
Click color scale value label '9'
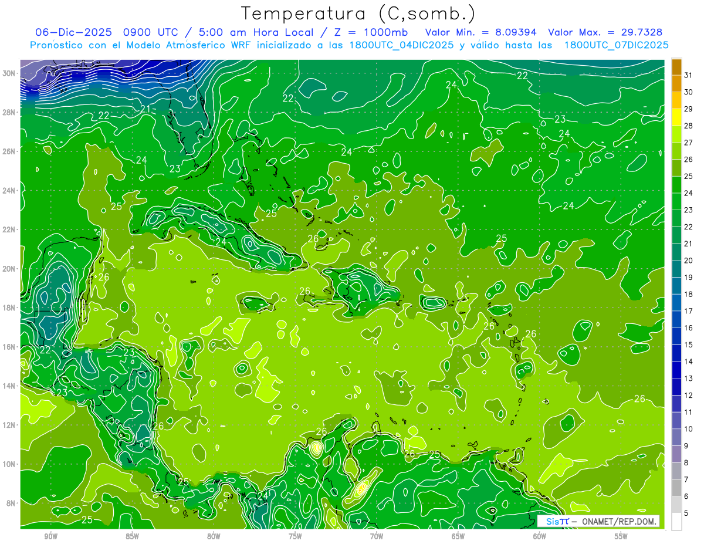pyautogui.click(x=687, y=445)
